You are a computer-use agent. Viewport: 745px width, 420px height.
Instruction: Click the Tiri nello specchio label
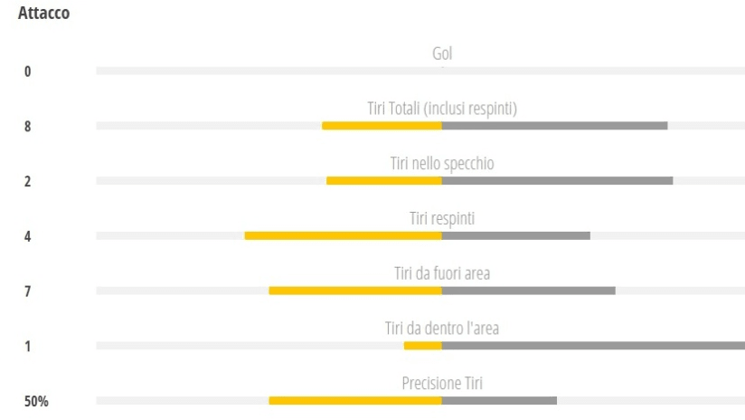coord(442,164)
